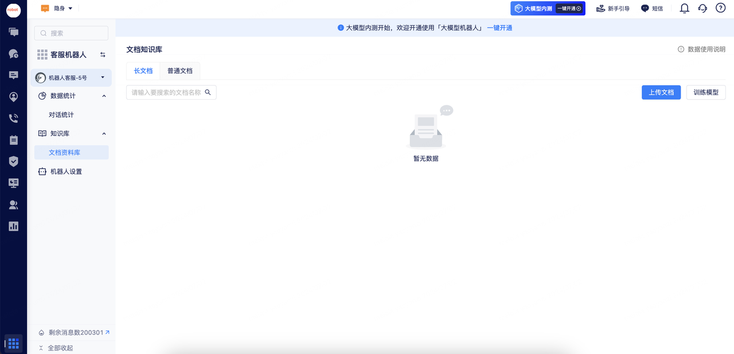
Task: Open 对话统计 in the sidebar
Action: click(61, 115)
